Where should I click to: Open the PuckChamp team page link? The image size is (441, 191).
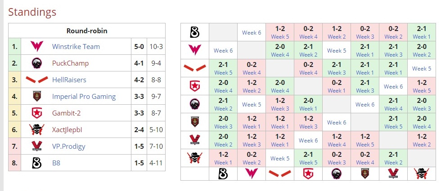(70, 63)
